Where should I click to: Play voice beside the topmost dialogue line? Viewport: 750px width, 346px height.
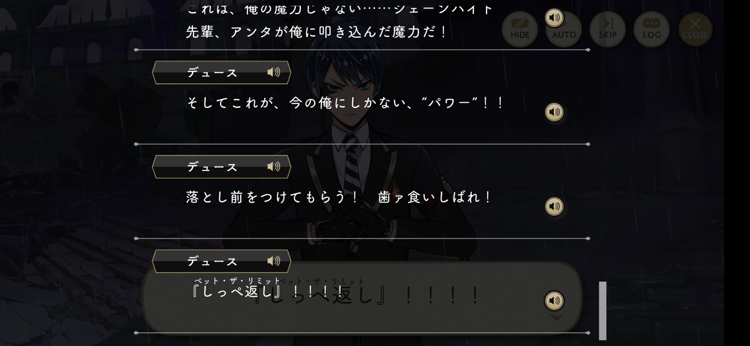pyautogui.click(x=554, y=18)
